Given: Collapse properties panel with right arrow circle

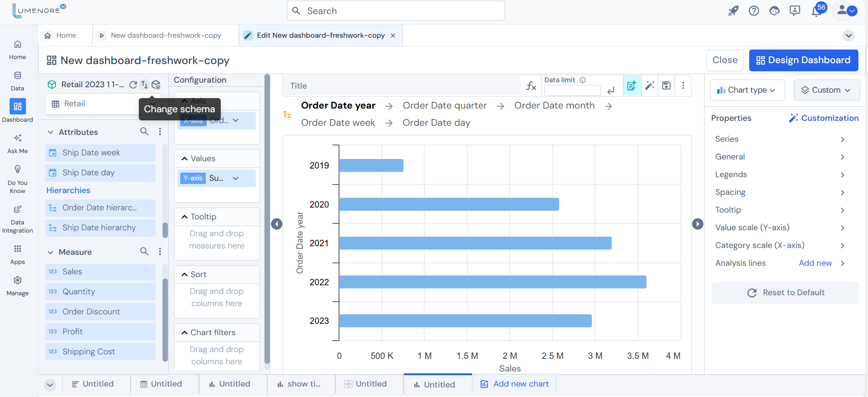Looking at the screenshot, I should [698, 224].
